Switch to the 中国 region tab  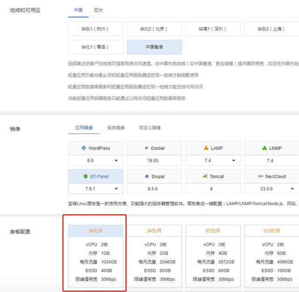pyautogui.click(x=78, y=10)
